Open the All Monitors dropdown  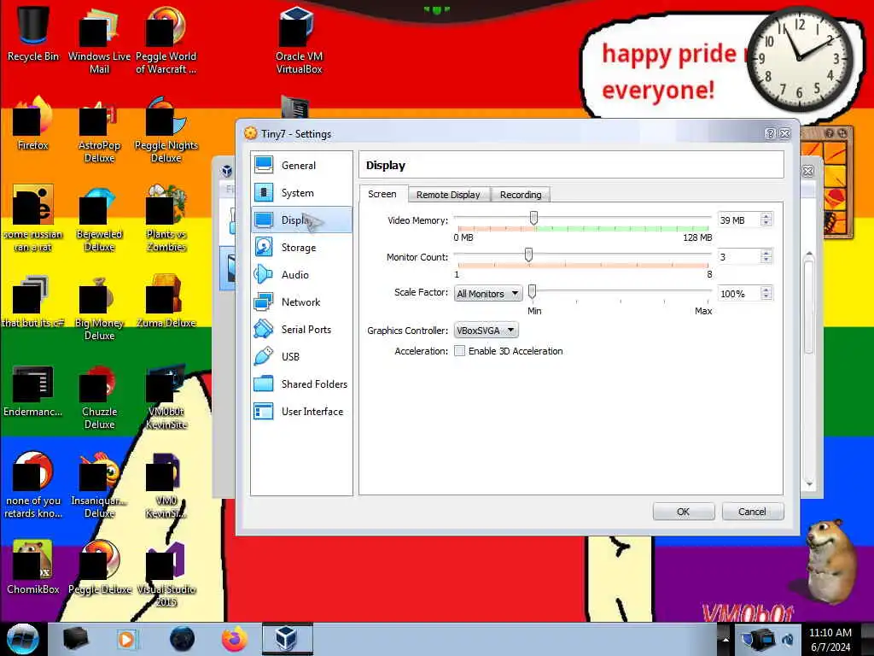(x=488, y=294)
